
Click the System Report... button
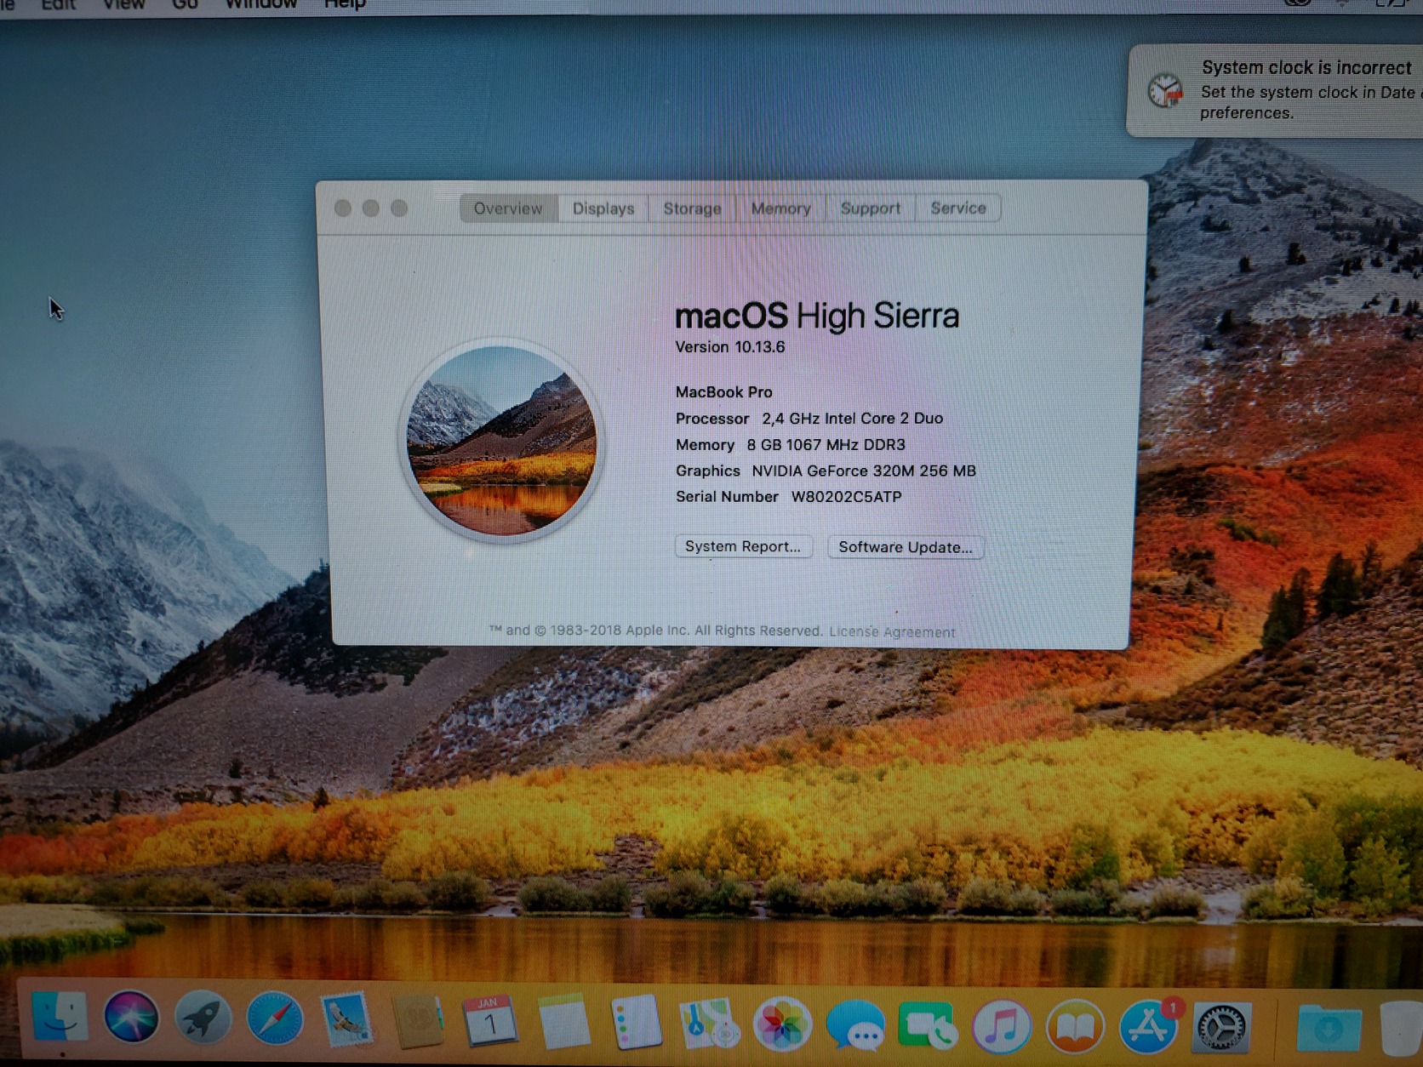pos(743,546)
